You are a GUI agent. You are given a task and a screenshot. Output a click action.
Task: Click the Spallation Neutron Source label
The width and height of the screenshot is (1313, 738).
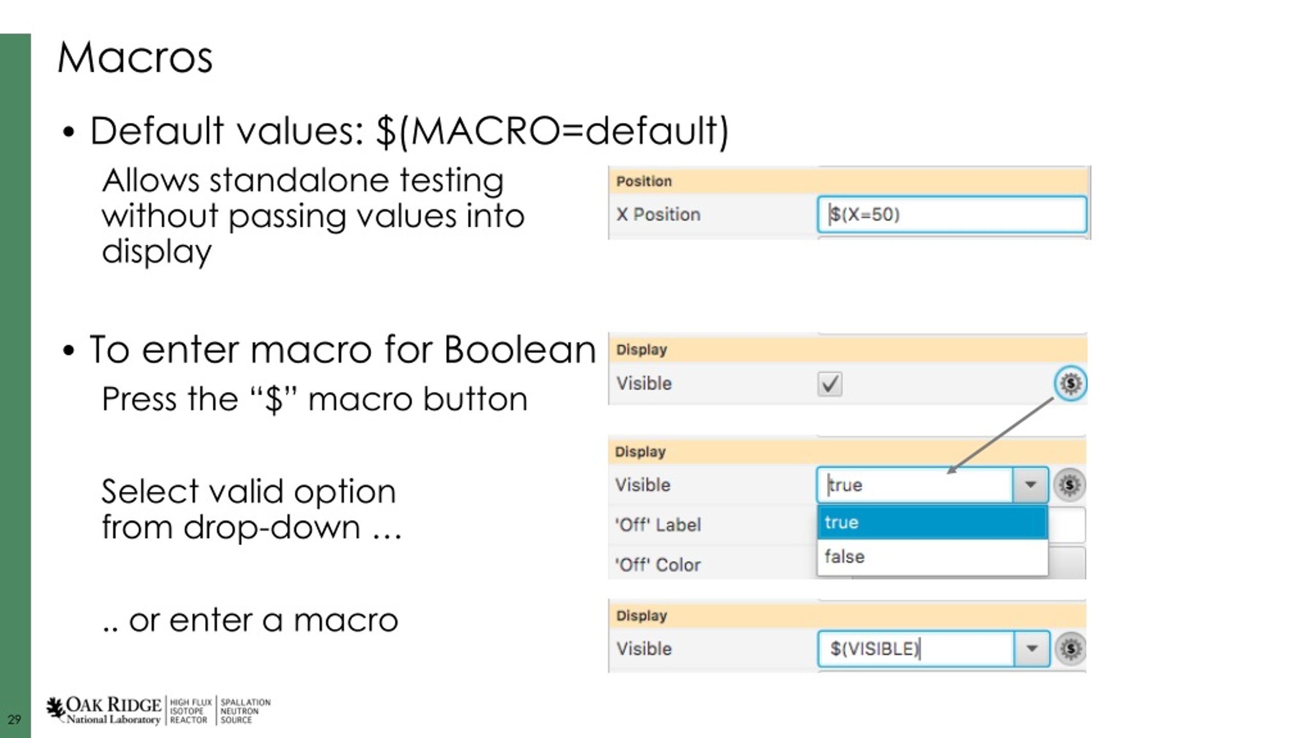coord(245,711)
